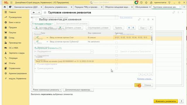Click Загрузить отбор button
187x105 pixels.
coord(46,28)
